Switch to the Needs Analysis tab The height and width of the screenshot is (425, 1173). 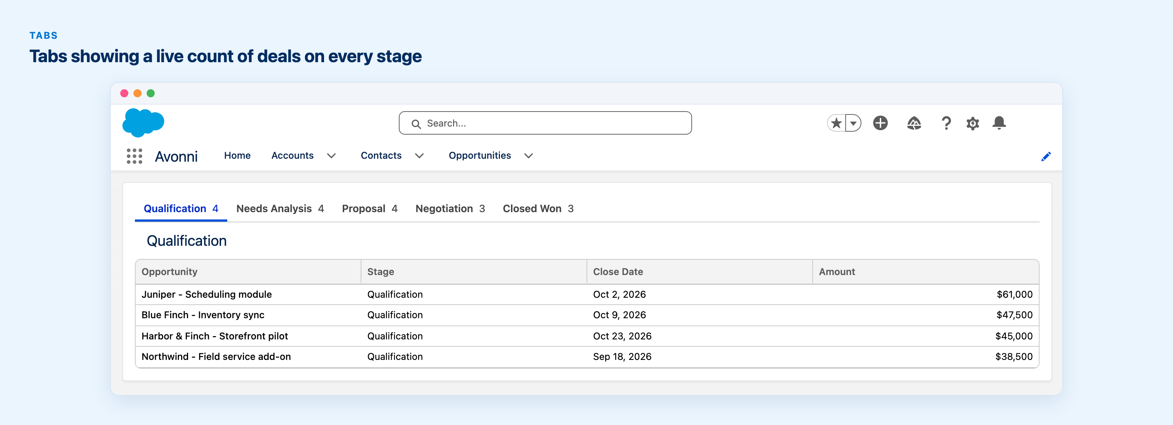tap(280, 208)
